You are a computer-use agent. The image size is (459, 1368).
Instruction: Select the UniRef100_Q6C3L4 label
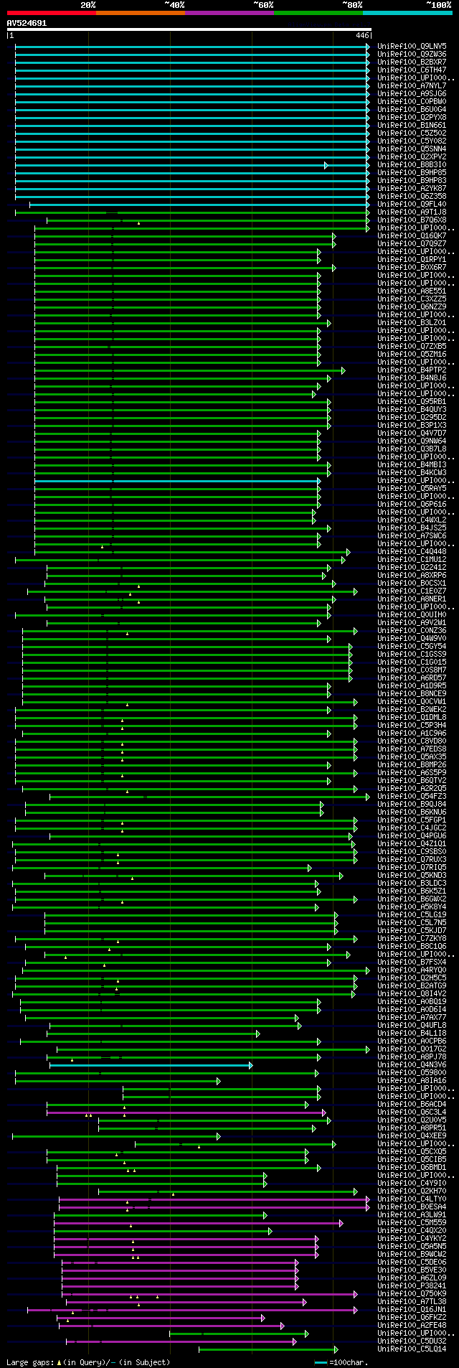tap(412, 1112)
